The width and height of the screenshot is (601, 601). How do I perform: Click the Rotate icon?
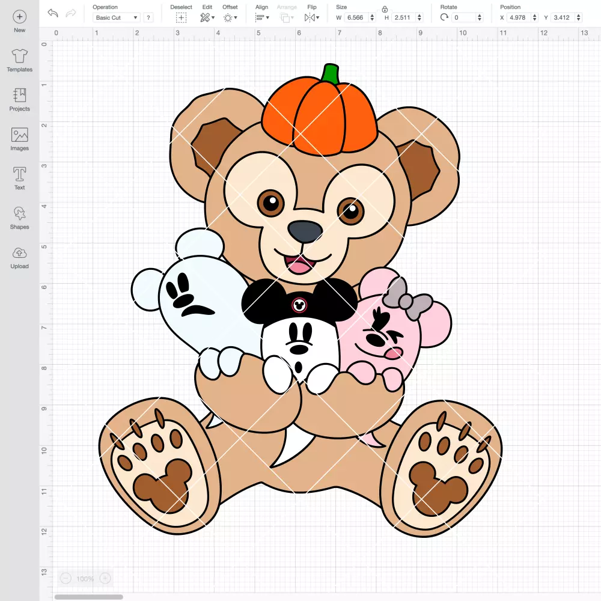tap(444, 17)
